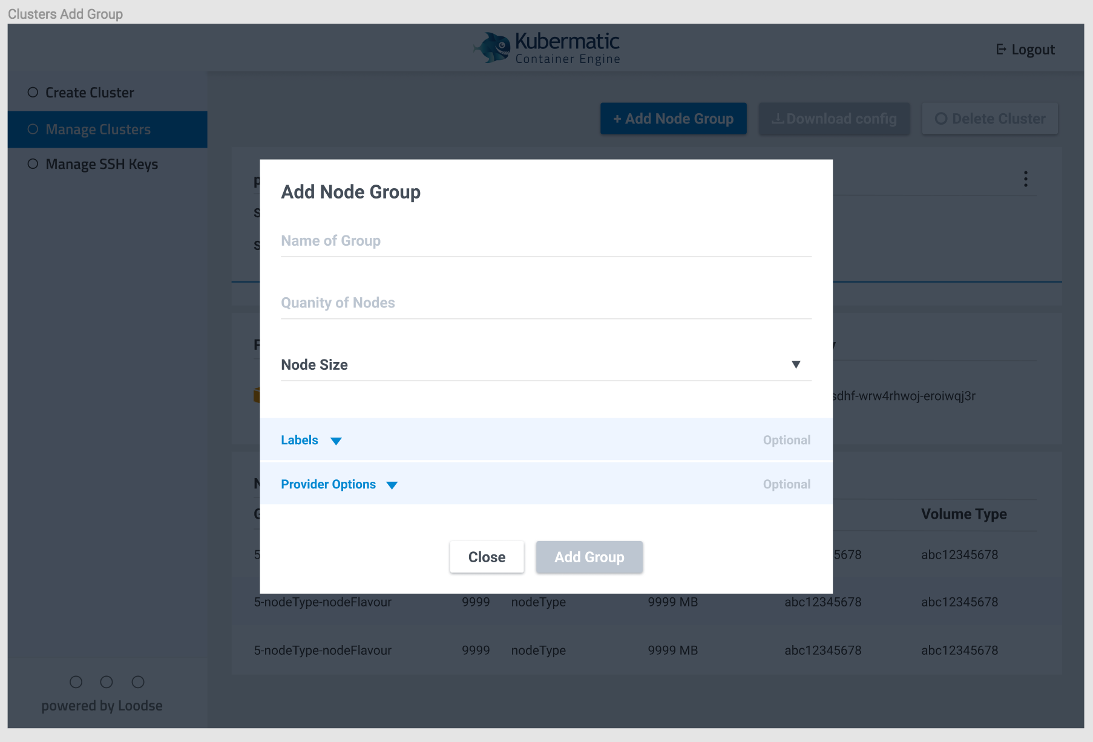Open the Logout icon in the top right
The height and width of the screenshot is (742, 1093).
(x=1001, y=49)
